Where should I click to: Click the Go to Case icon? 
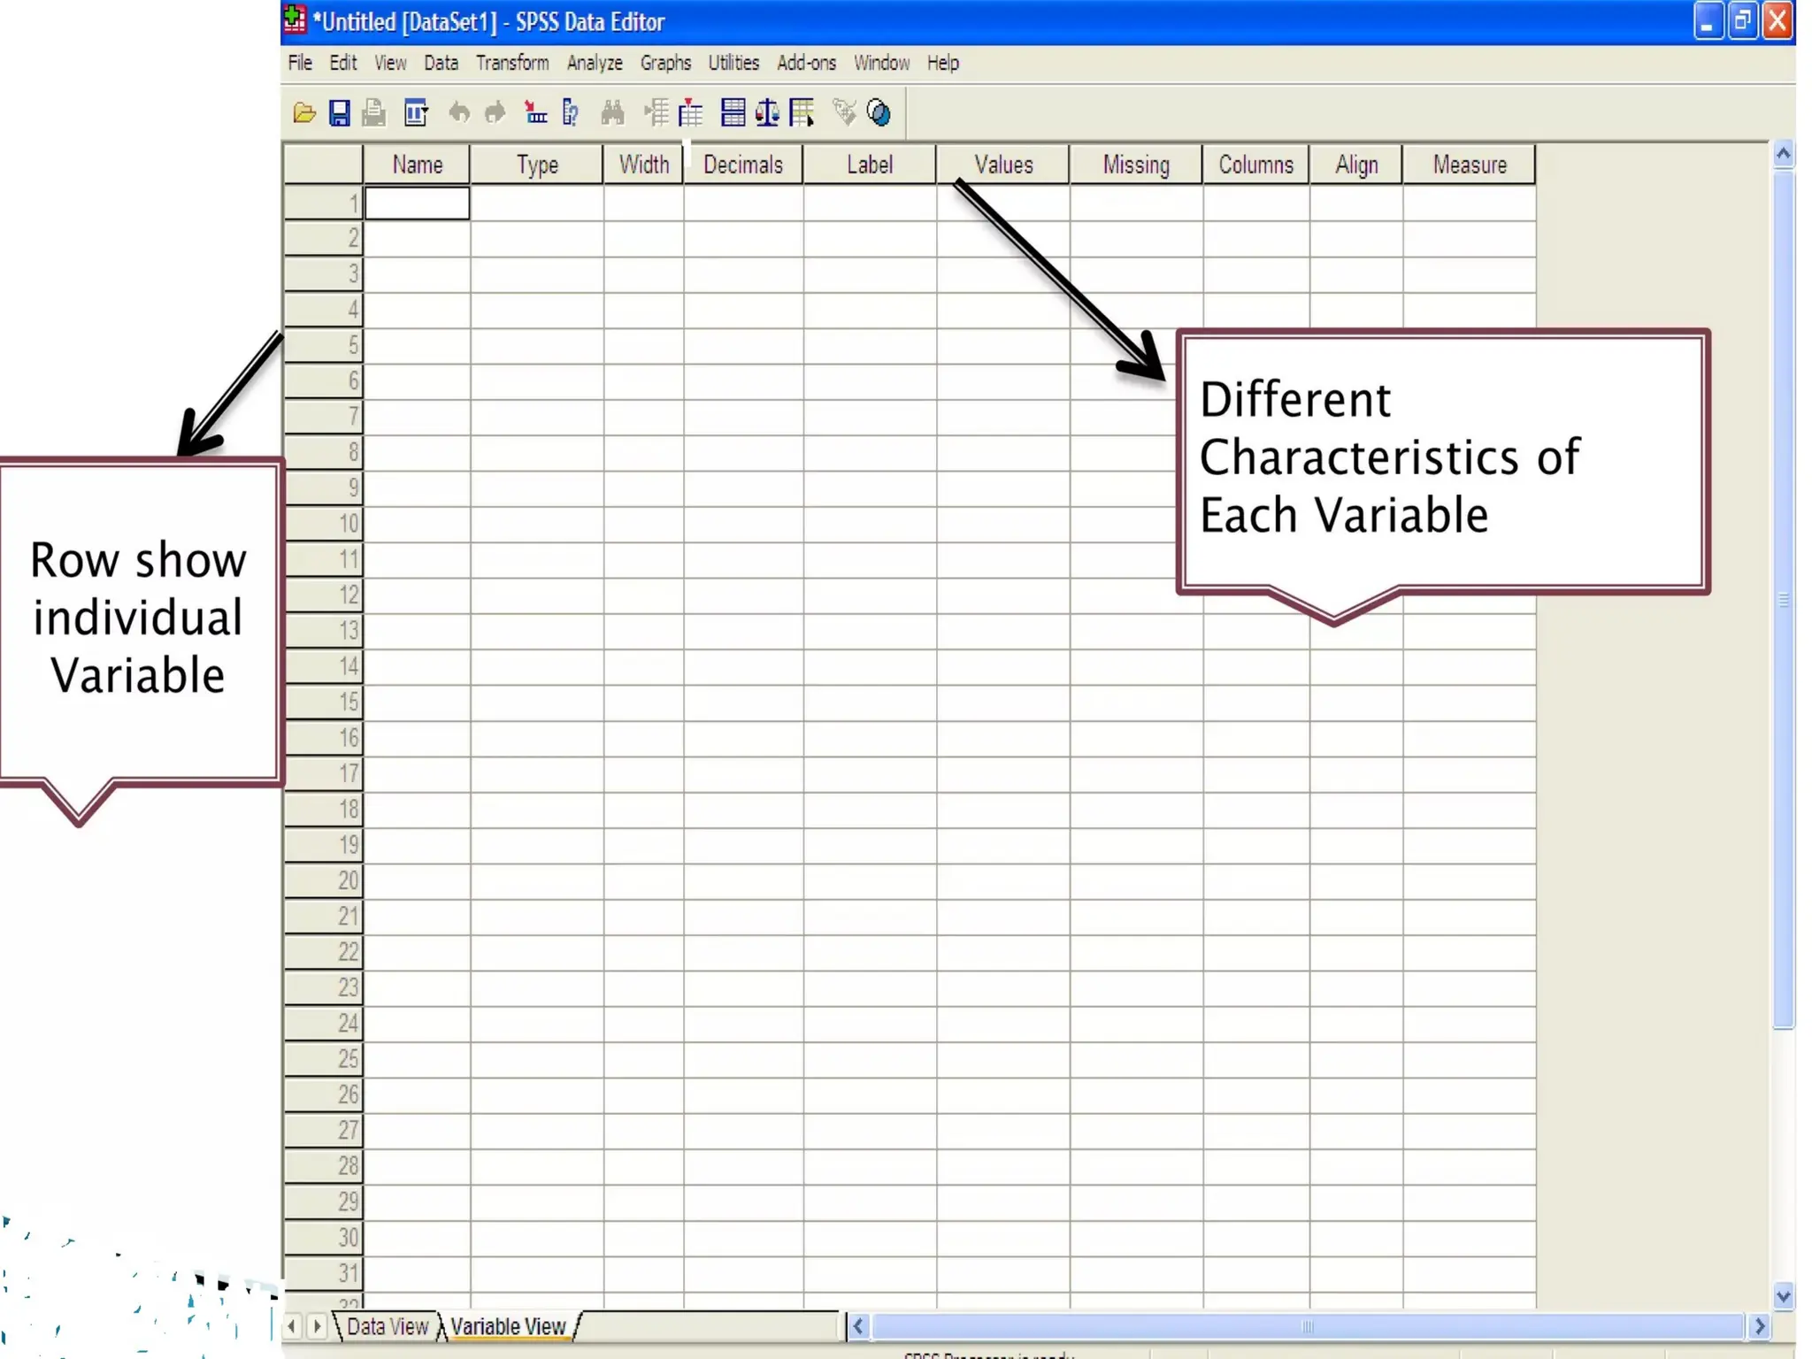tap(535, 113)
